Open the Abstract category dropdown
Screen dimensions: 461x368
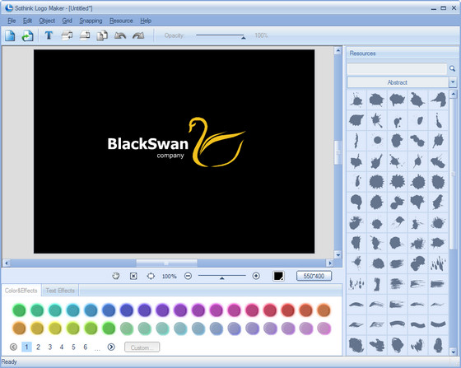coord(453,82)
